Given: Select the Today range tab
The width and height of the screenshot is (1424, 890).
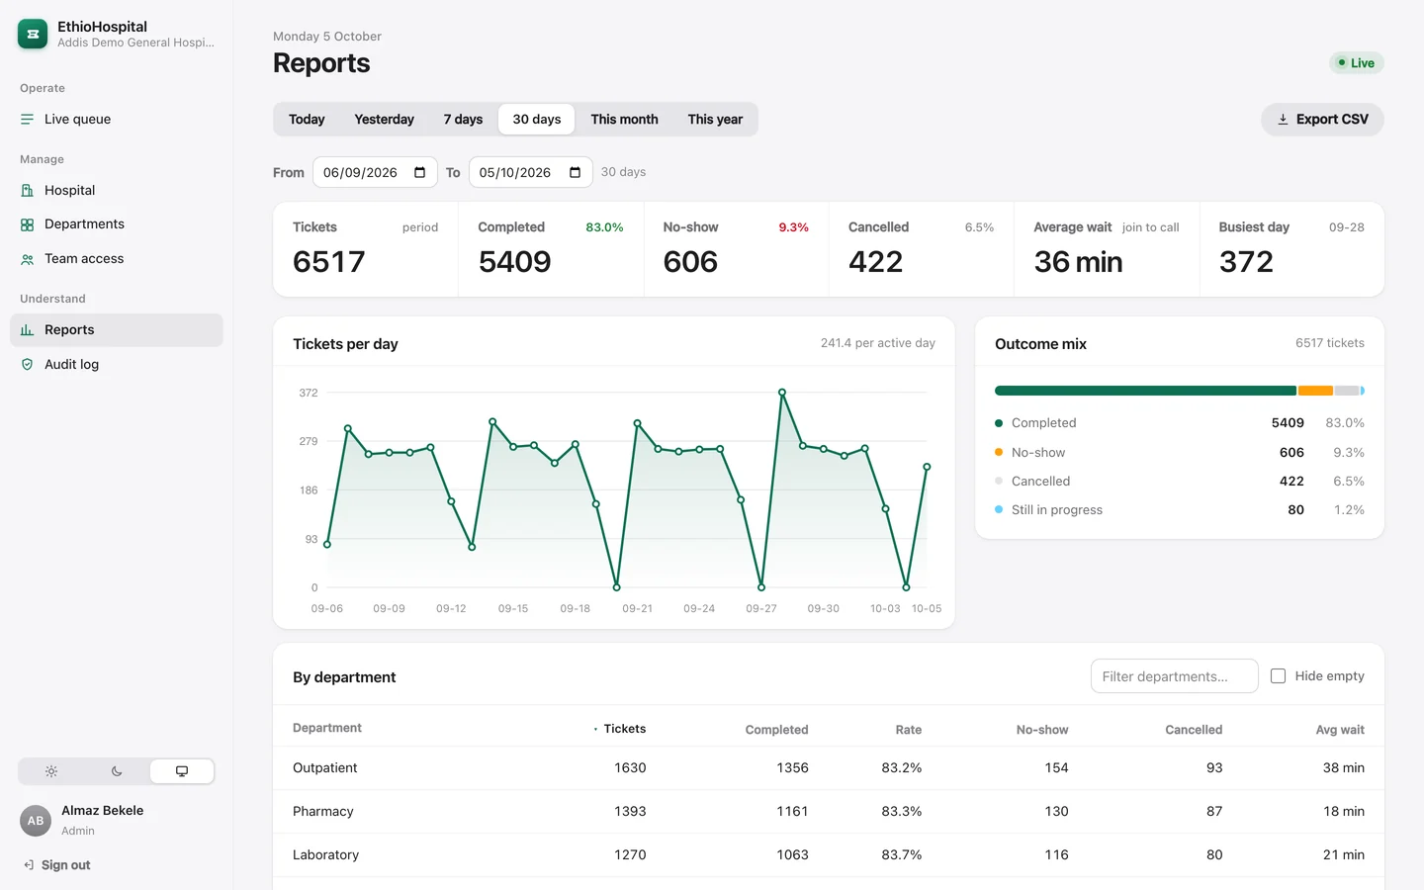Looking at the screenshot, I should (307, 120).
